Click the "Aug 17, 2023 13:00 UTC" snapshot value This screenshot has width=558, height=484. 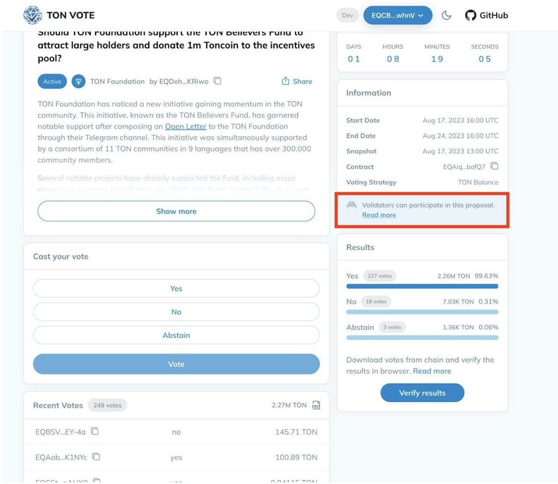[460, 151]
